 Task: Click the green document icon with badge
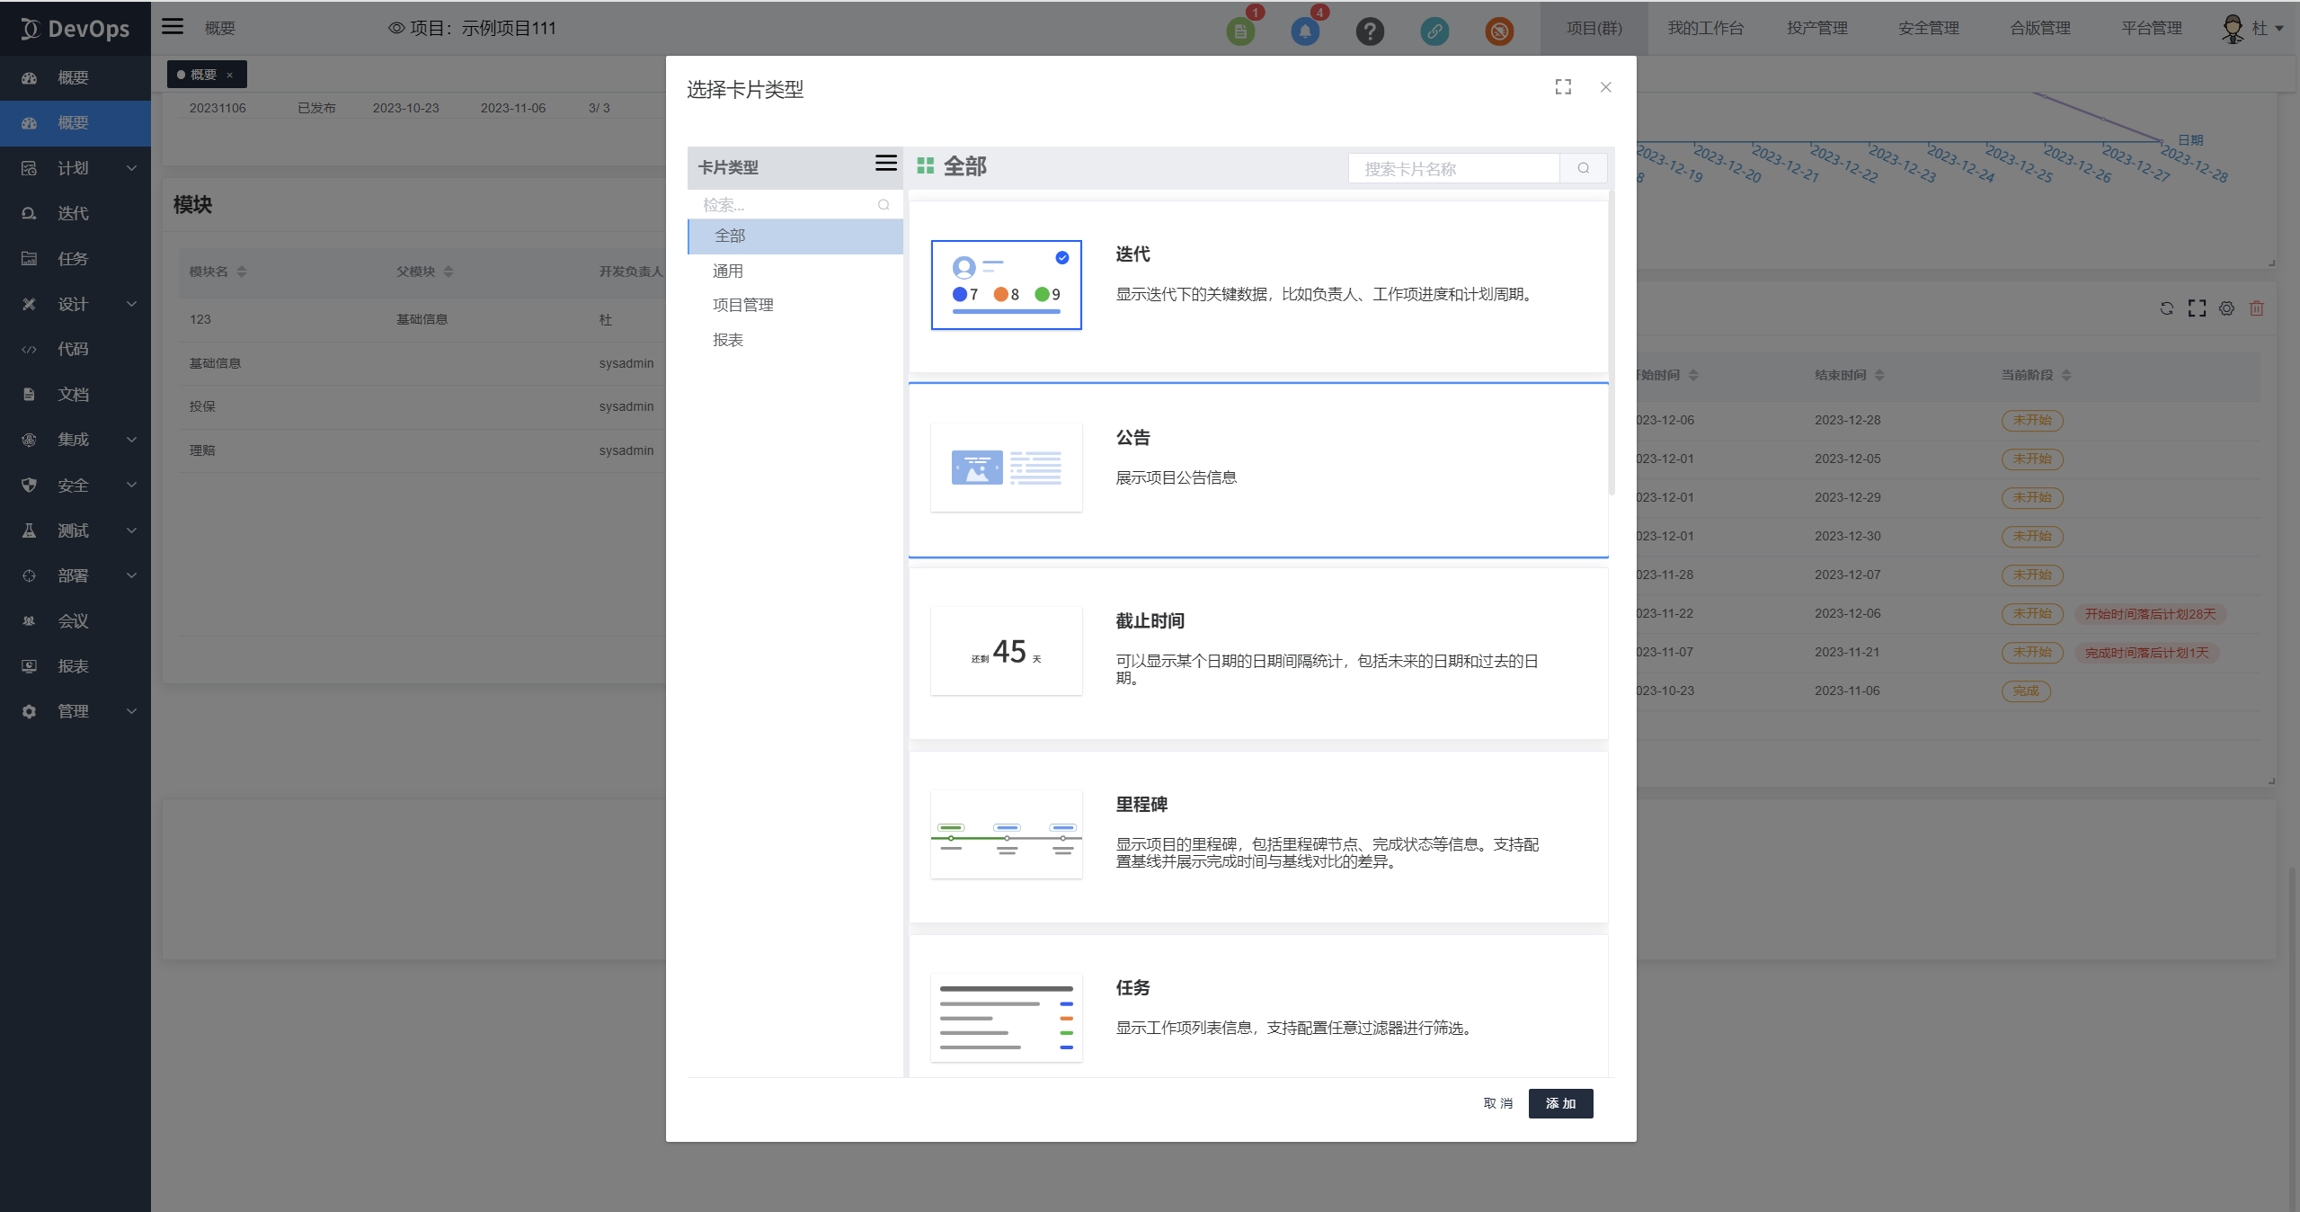click(1239, 31)
